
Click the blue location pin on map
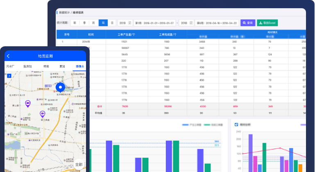tap(61, 87)
